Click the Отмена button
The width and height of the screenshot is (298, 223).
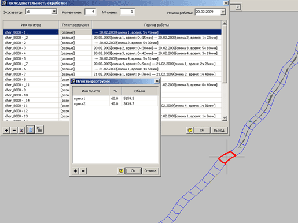[150, 171]
